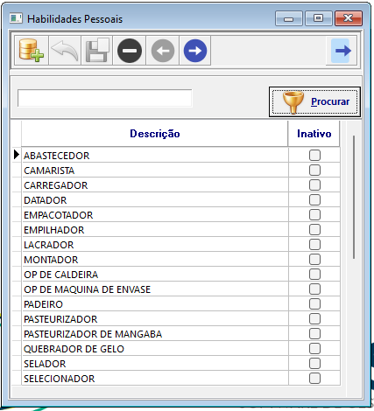Click the add new record database icon

click(32, 51)
